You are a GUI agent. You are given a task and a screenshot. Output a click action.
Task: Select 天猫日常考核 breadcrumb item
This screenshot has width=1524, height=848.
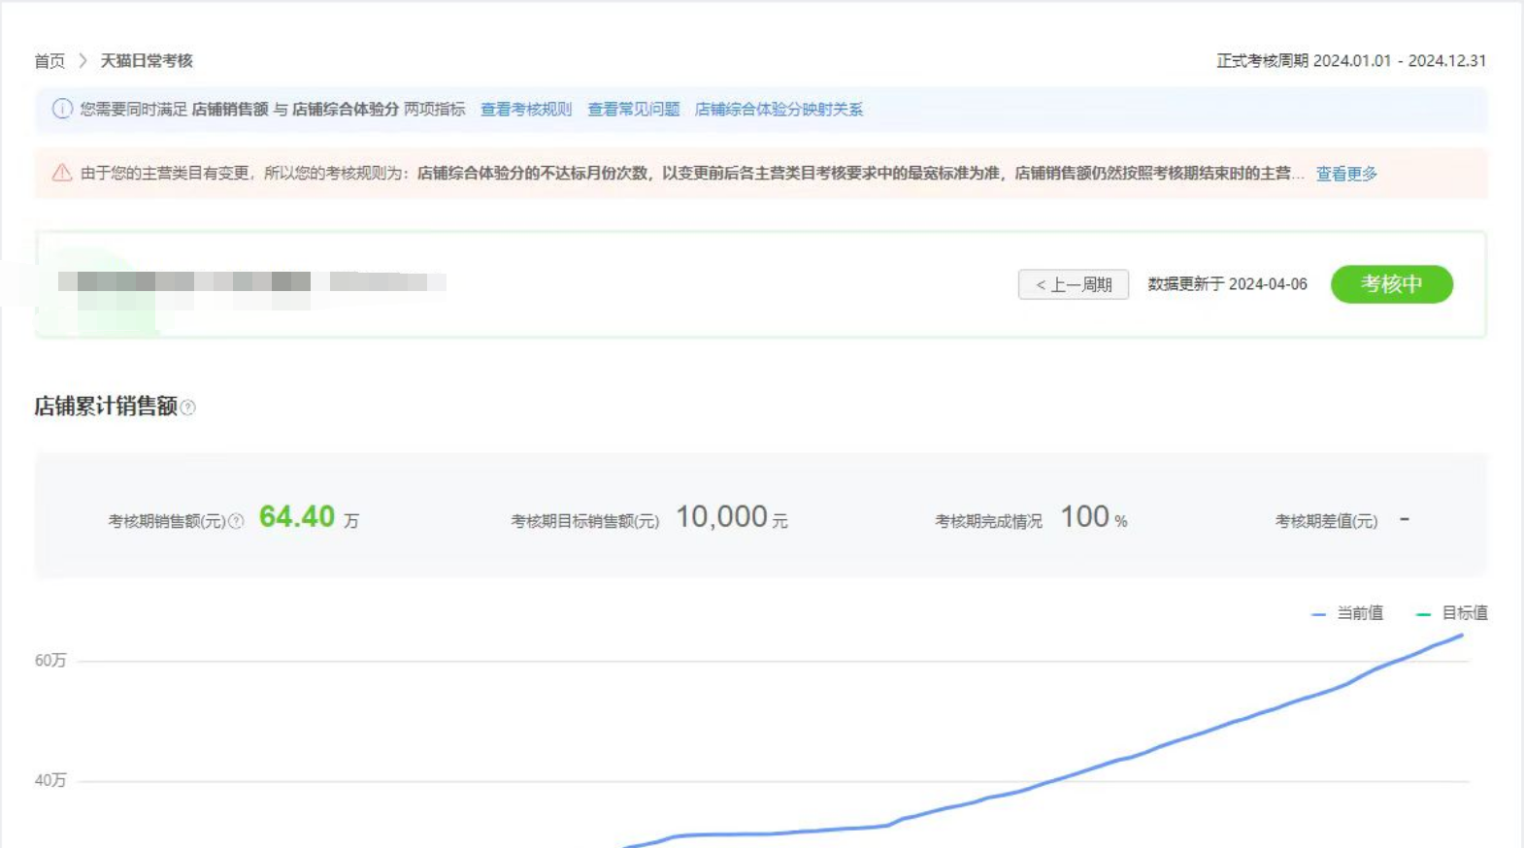147,60
